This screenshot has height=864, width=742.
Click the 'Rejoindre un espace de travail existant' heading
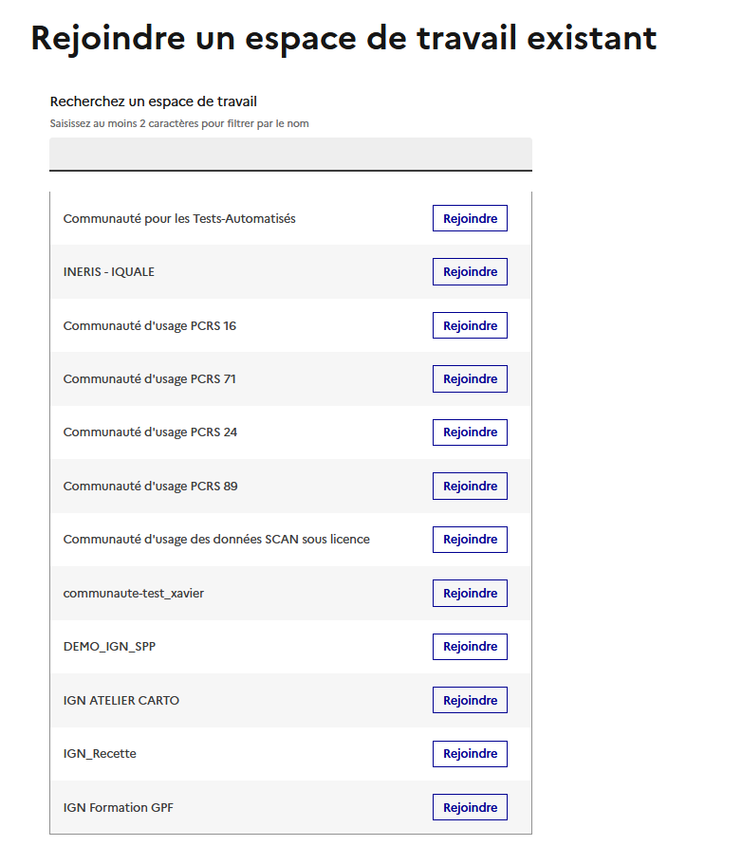click(x=343, y=38)
